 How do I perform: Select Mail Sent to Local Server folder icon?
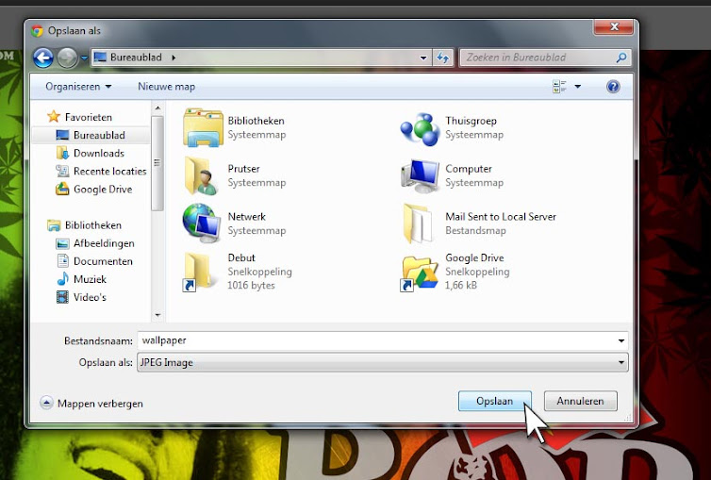tap(418, 223)
